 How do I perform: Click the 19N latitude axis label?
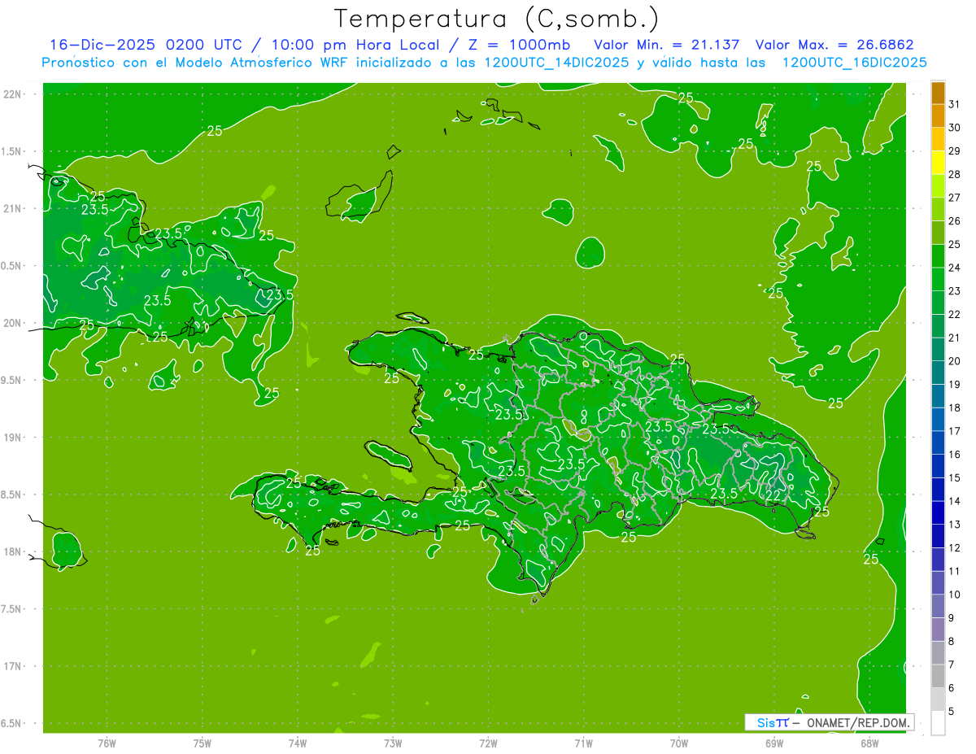[x=13, y=438]
